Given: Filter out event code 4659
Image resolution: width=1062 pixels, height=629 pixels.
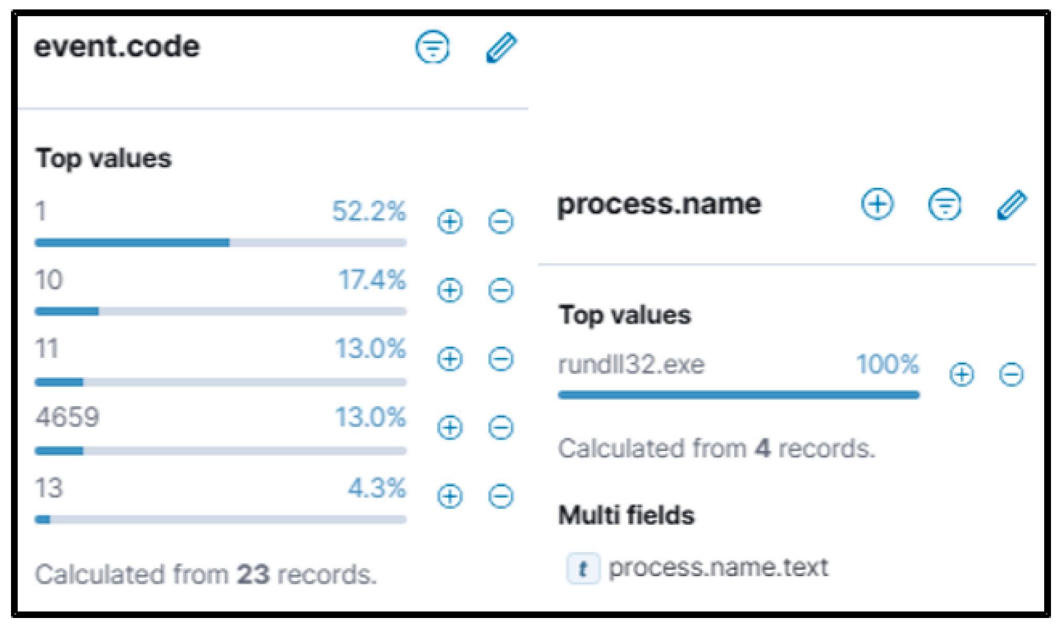Looking at the screenshot, I should 501,428.
